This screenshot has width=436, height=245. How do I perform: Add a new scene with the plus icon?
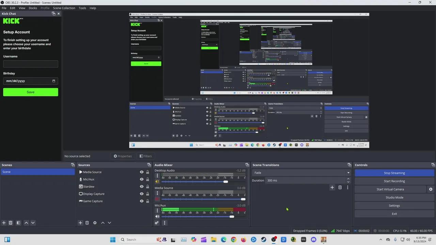4,223
